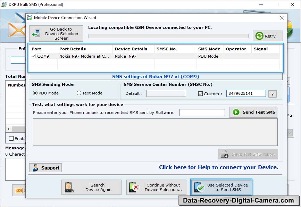Click the Mobile Device Connection Wizard title icon

click(30, 18)
